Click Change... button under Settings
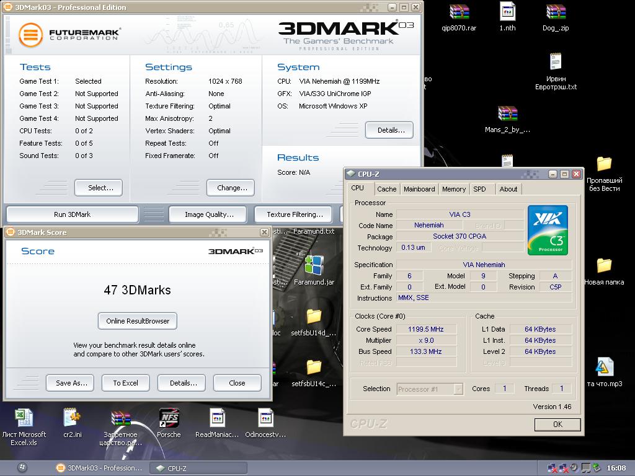 pos(231,188)
